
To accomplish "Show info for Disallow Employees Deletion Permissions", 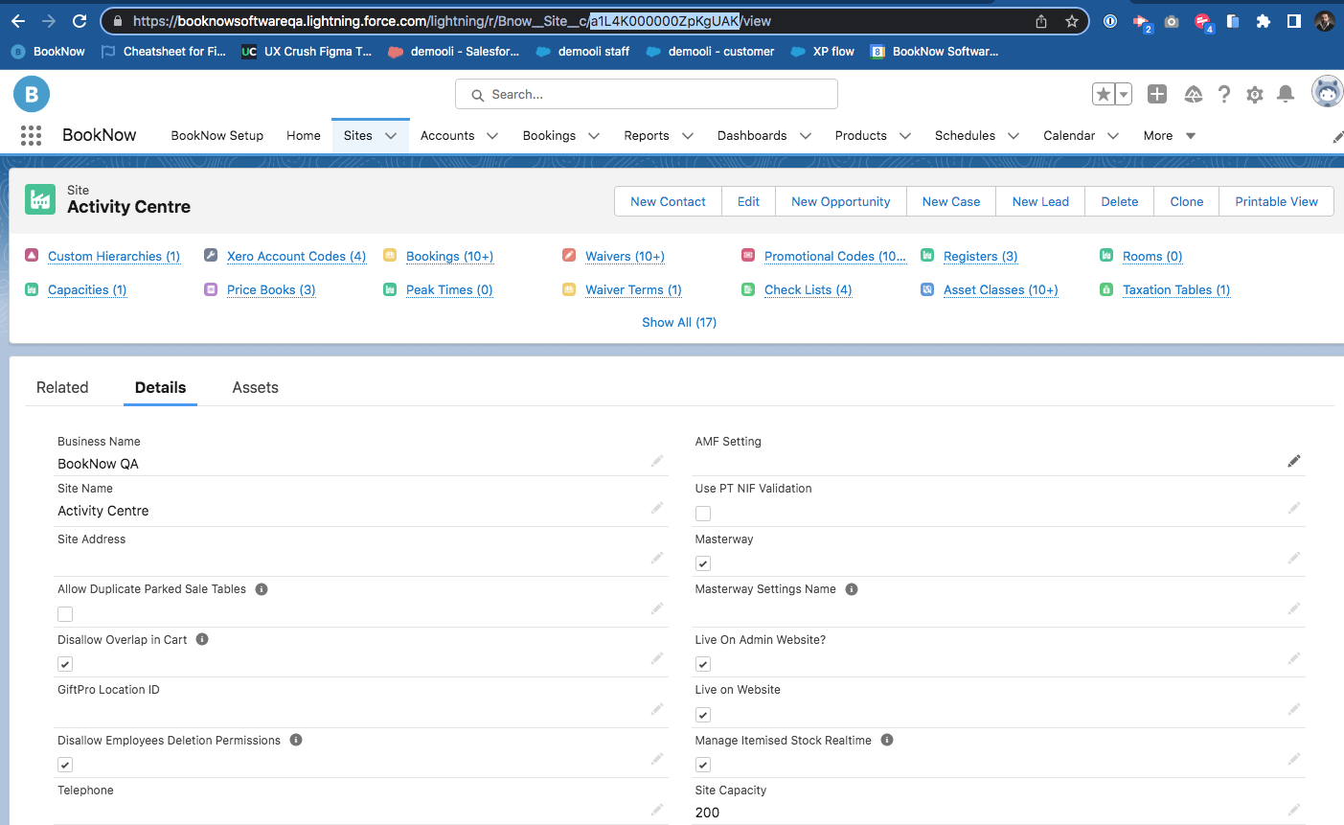I will click(296, 740).
